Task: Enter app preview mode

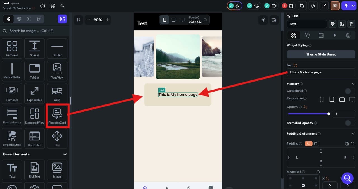Action: (x=335, y=5)
